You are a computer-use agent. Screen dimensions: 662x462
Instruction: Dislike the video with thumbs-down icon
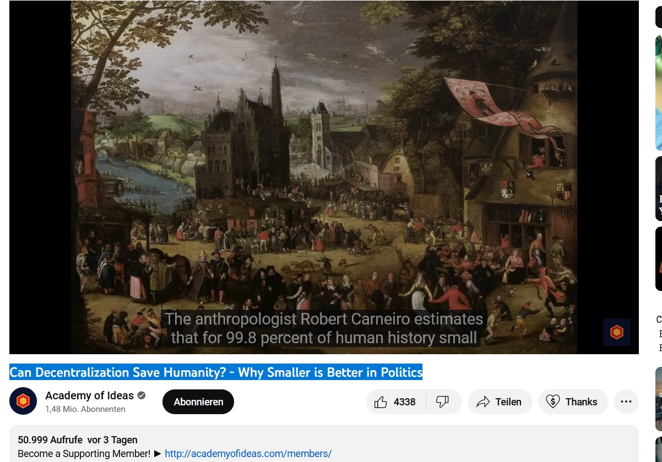tap(443, 402)
